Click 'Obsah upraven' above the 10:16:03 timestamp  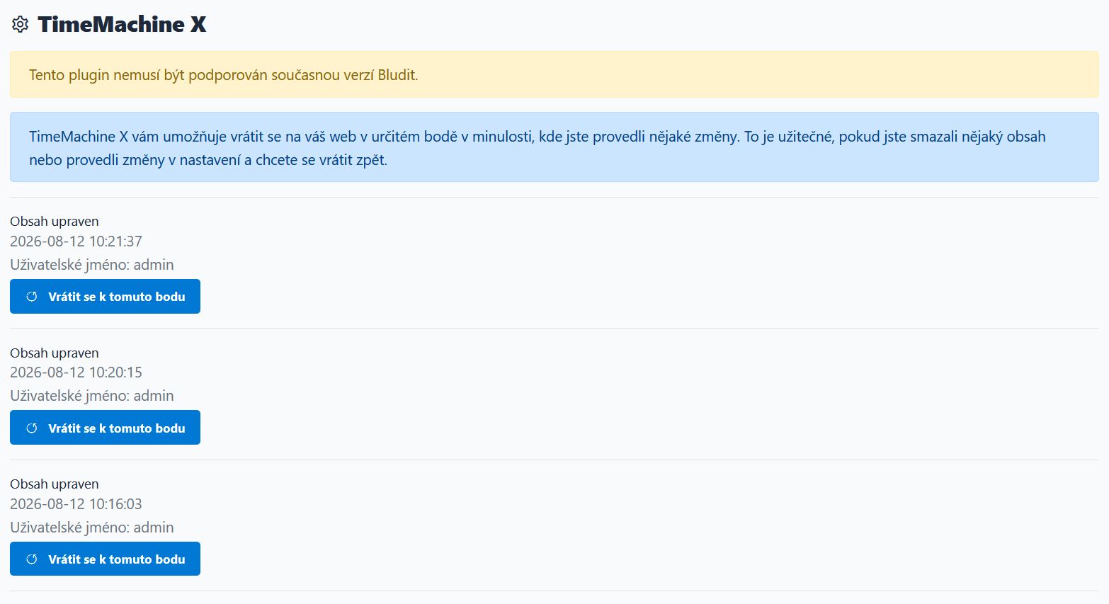pos(55,484)
